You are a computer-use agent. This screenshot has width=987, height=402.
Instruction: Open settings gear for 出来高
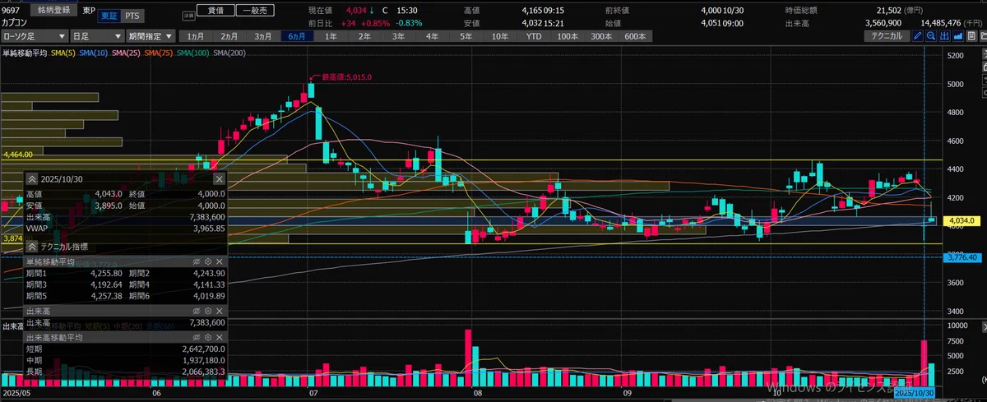[208, 310]
